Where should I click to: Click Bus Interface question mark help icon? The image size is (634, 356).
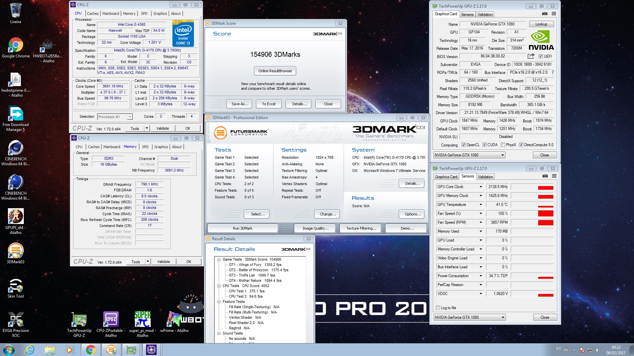552,72
